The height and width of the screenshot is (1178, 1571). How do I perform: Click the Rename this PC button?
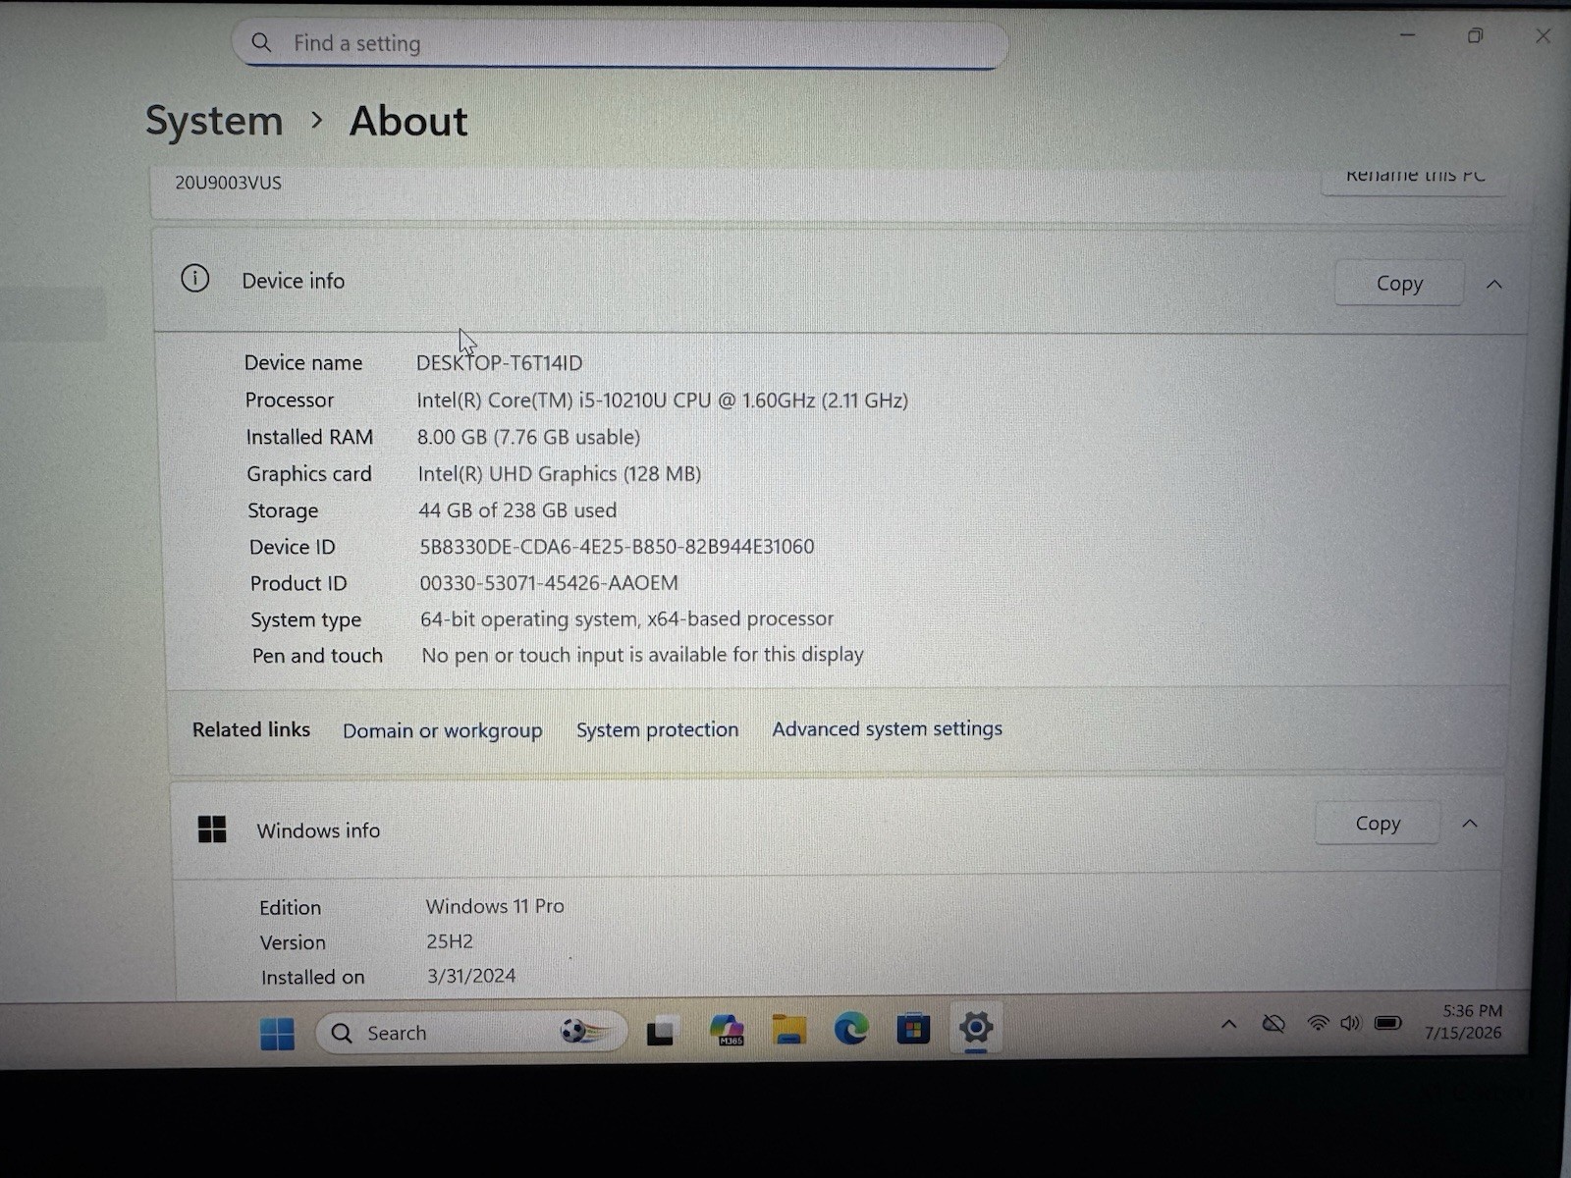pos(1414,177)
